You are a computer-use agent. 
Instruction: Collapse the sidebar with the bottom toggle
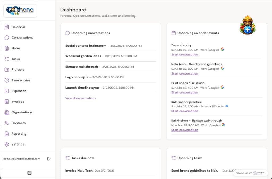coord(29,173)
